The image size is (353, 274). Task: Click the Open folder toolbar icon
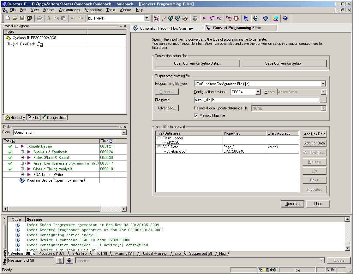pos(15,18)
